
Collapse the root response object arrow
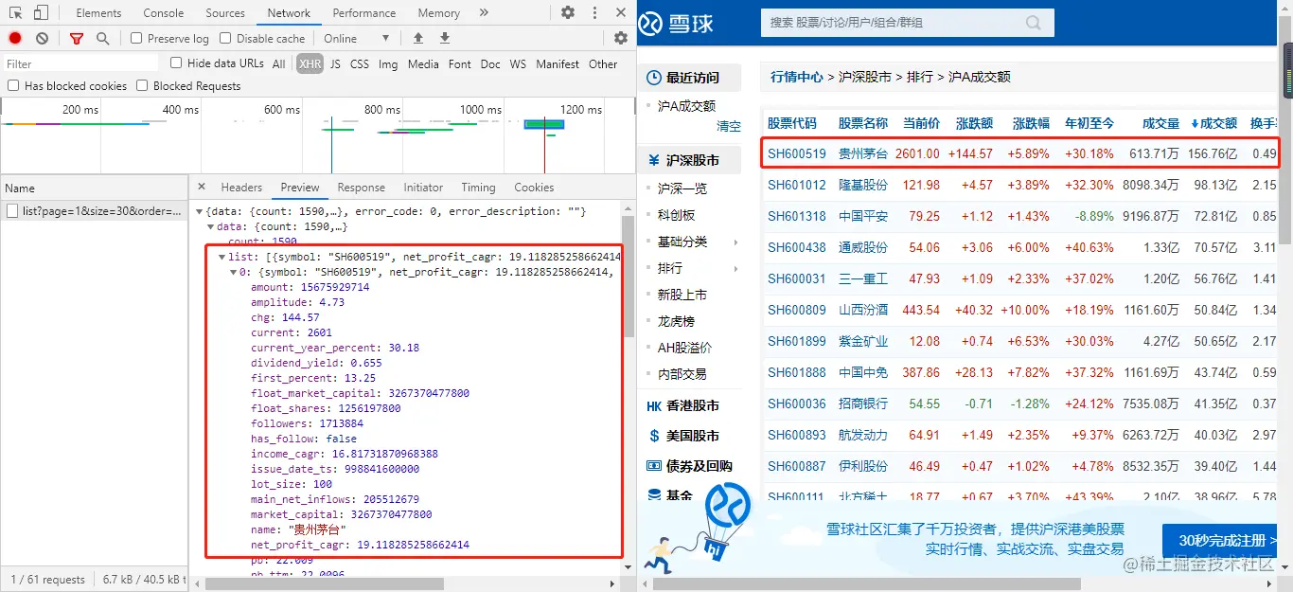tap(200, 211)
